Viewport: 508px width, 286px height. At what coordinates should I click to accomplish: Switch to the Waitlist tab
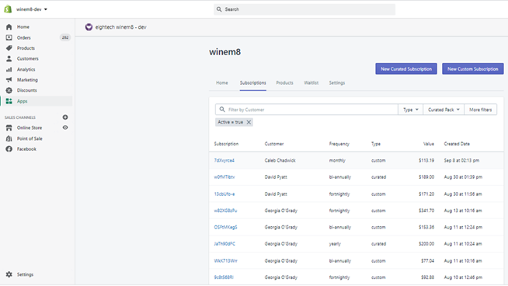[x=311, y=83]
